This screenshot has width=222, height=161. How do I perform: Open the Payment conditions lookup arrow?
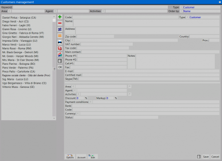[x=91, y=102]
